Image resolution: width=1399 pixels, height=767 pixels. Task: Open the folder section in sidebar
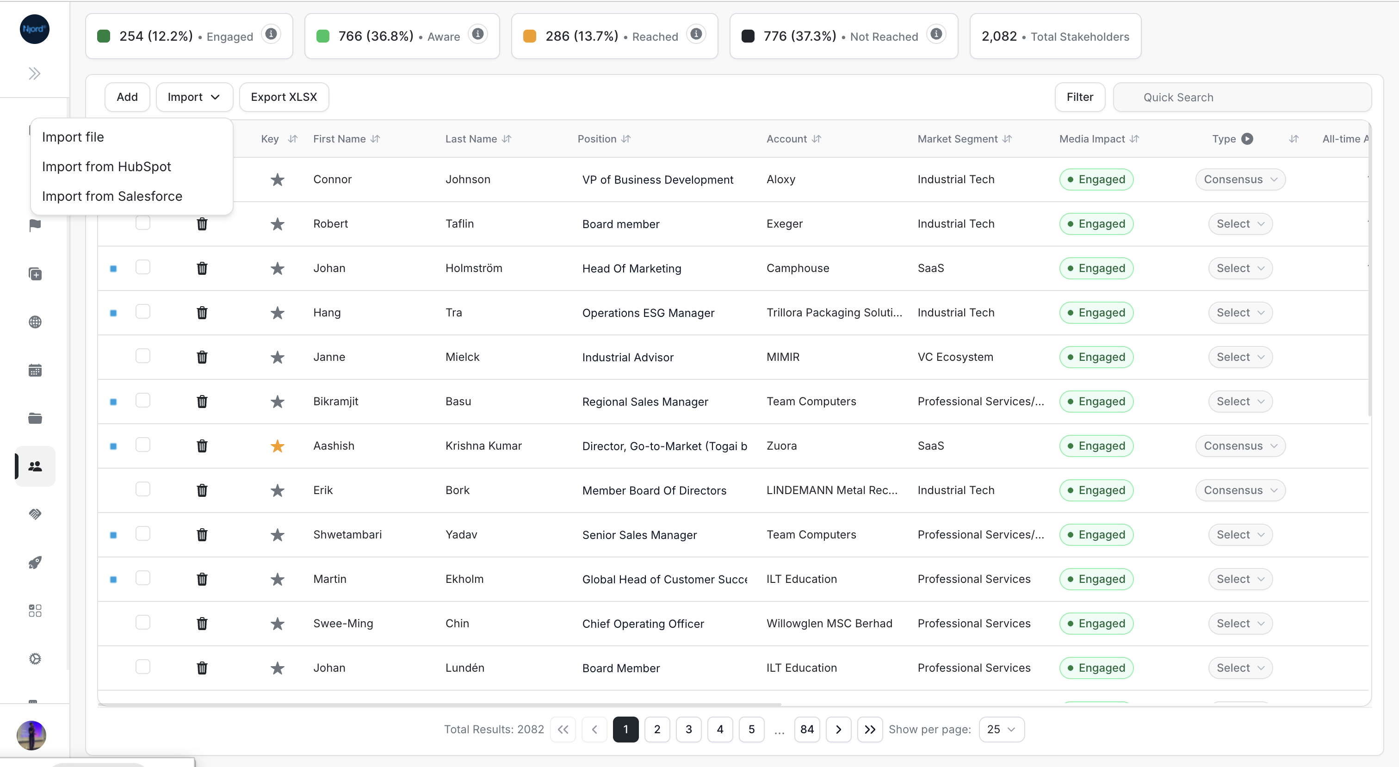point(35,418)
